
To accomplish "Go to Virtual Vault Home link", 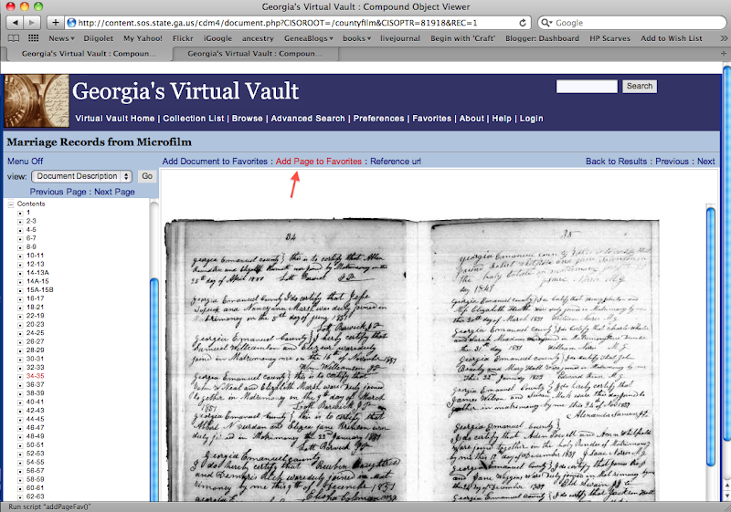I will click(115, 119).
